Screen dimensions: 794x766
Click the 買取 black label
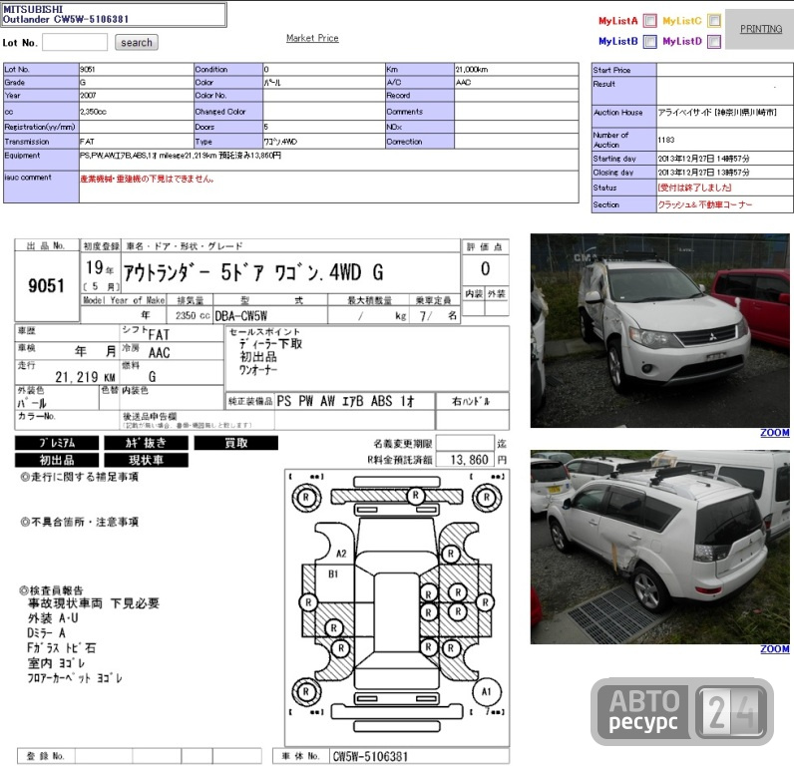236,443
